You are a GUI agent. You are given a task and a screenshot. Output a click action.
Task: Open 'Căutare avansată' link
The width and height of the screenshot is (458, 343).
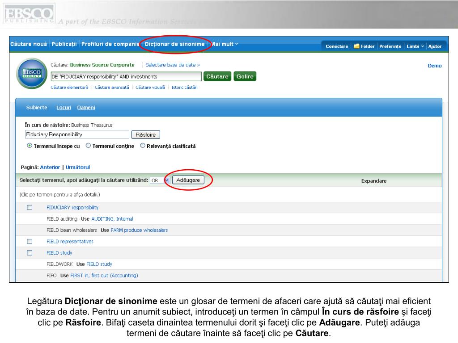pyautogui.click(x=112, y=87)
